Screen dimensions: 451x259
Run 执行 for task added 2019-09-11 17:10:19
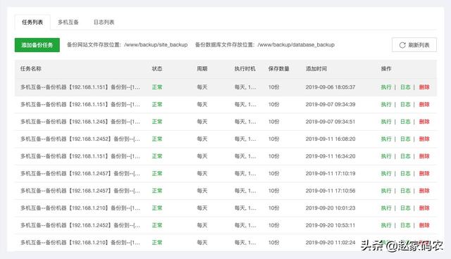click(386, 173)
